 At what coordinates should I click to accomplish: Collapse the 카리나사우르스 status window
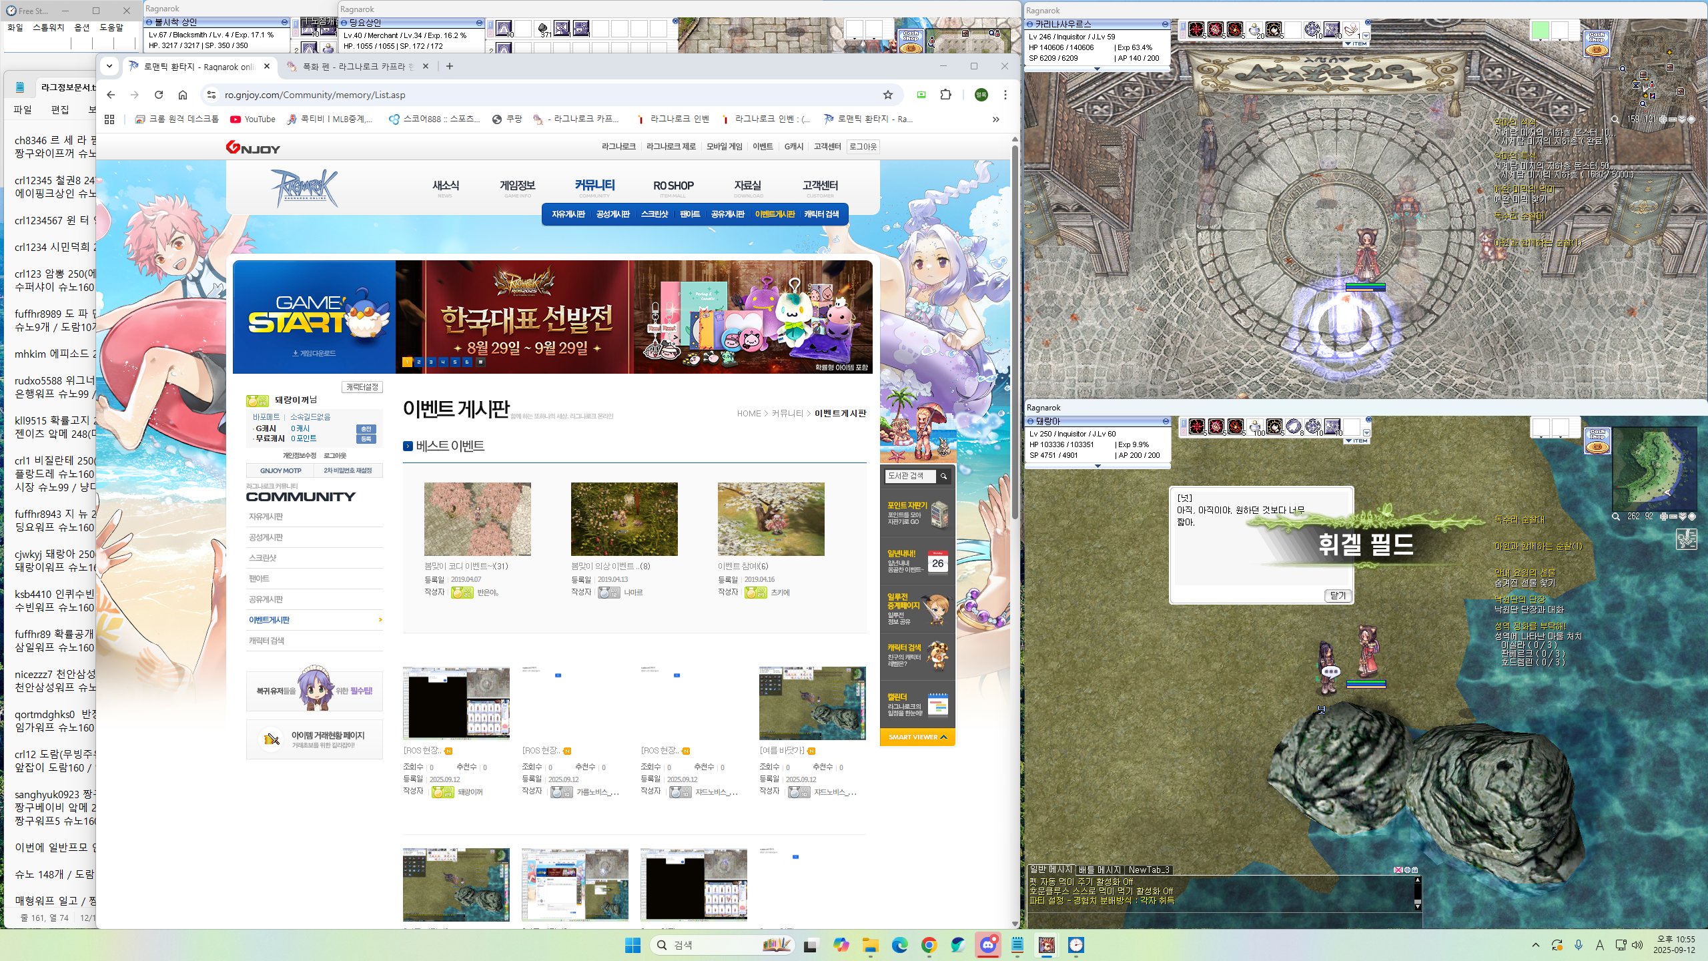click(1165, 24)
